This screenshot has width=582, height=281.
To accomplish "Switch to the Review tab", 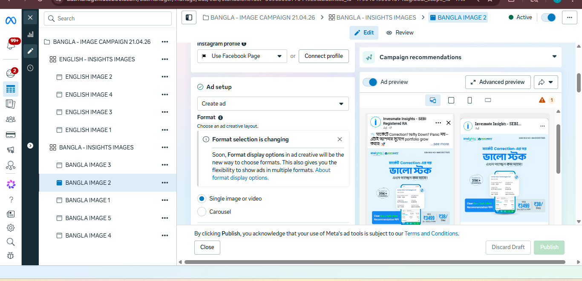I will coord(400,33).
